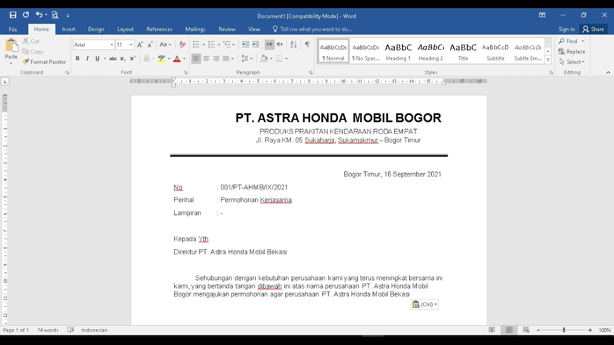Select left-to-right text direction icon
This screenshot has width=614, height=345.
point(270,45)
